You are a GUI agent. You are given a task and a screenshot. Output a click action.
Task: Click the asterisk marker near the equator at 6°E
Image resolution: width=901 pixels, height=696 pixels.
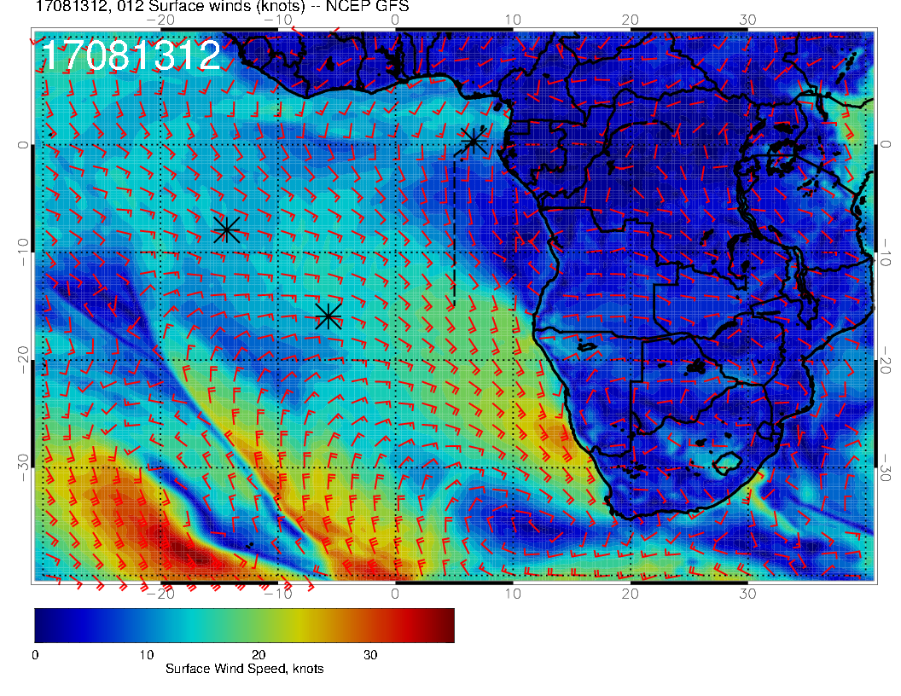473,141
